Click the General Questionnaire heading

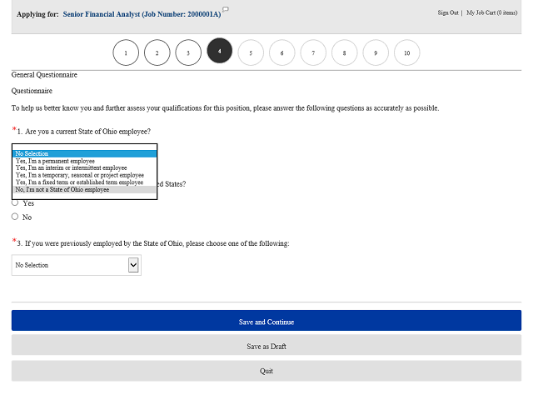44,75
